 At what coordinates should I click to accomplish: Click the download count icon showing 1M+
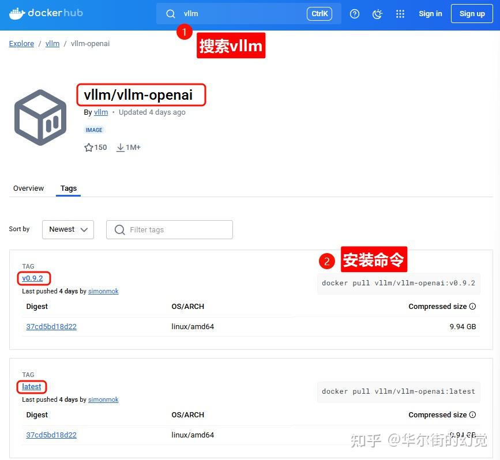tap(121, 148)
